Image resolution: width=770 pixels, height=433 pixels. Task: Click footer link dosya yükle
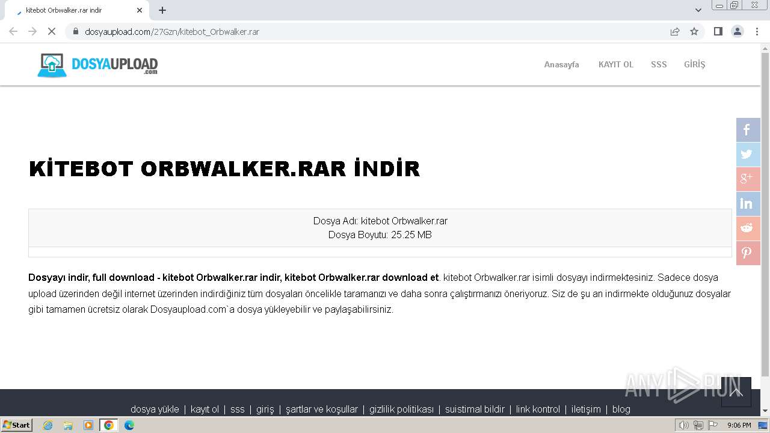tap(155, 409)
